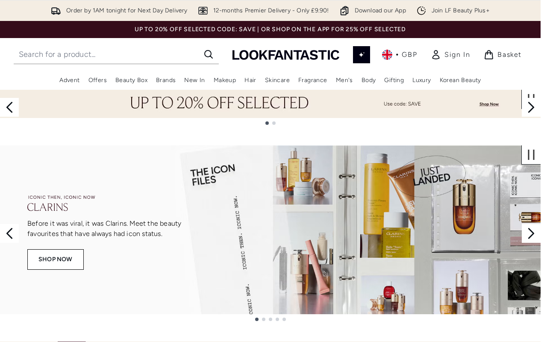Click the LF Beauty Plus+ icon
547x342 pixels.
(421, 11)
